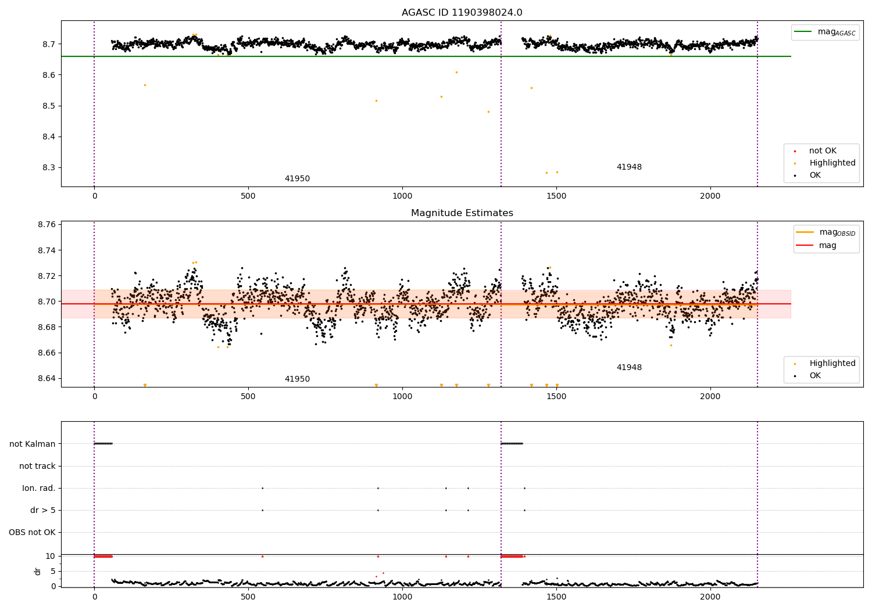The height and width of the screenshot is (610, 872).
Task: Click x-axis tick 1500 under the bottom panel
Action: pos(556,597)
